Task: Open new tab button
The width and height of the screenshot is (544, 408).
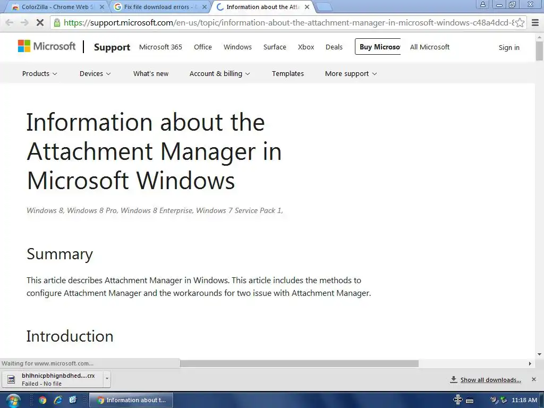Action: click(x=324, y=7)
